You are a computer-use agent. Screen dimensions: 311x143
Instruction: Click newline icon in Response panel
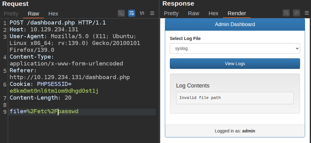tap(296, 13)
